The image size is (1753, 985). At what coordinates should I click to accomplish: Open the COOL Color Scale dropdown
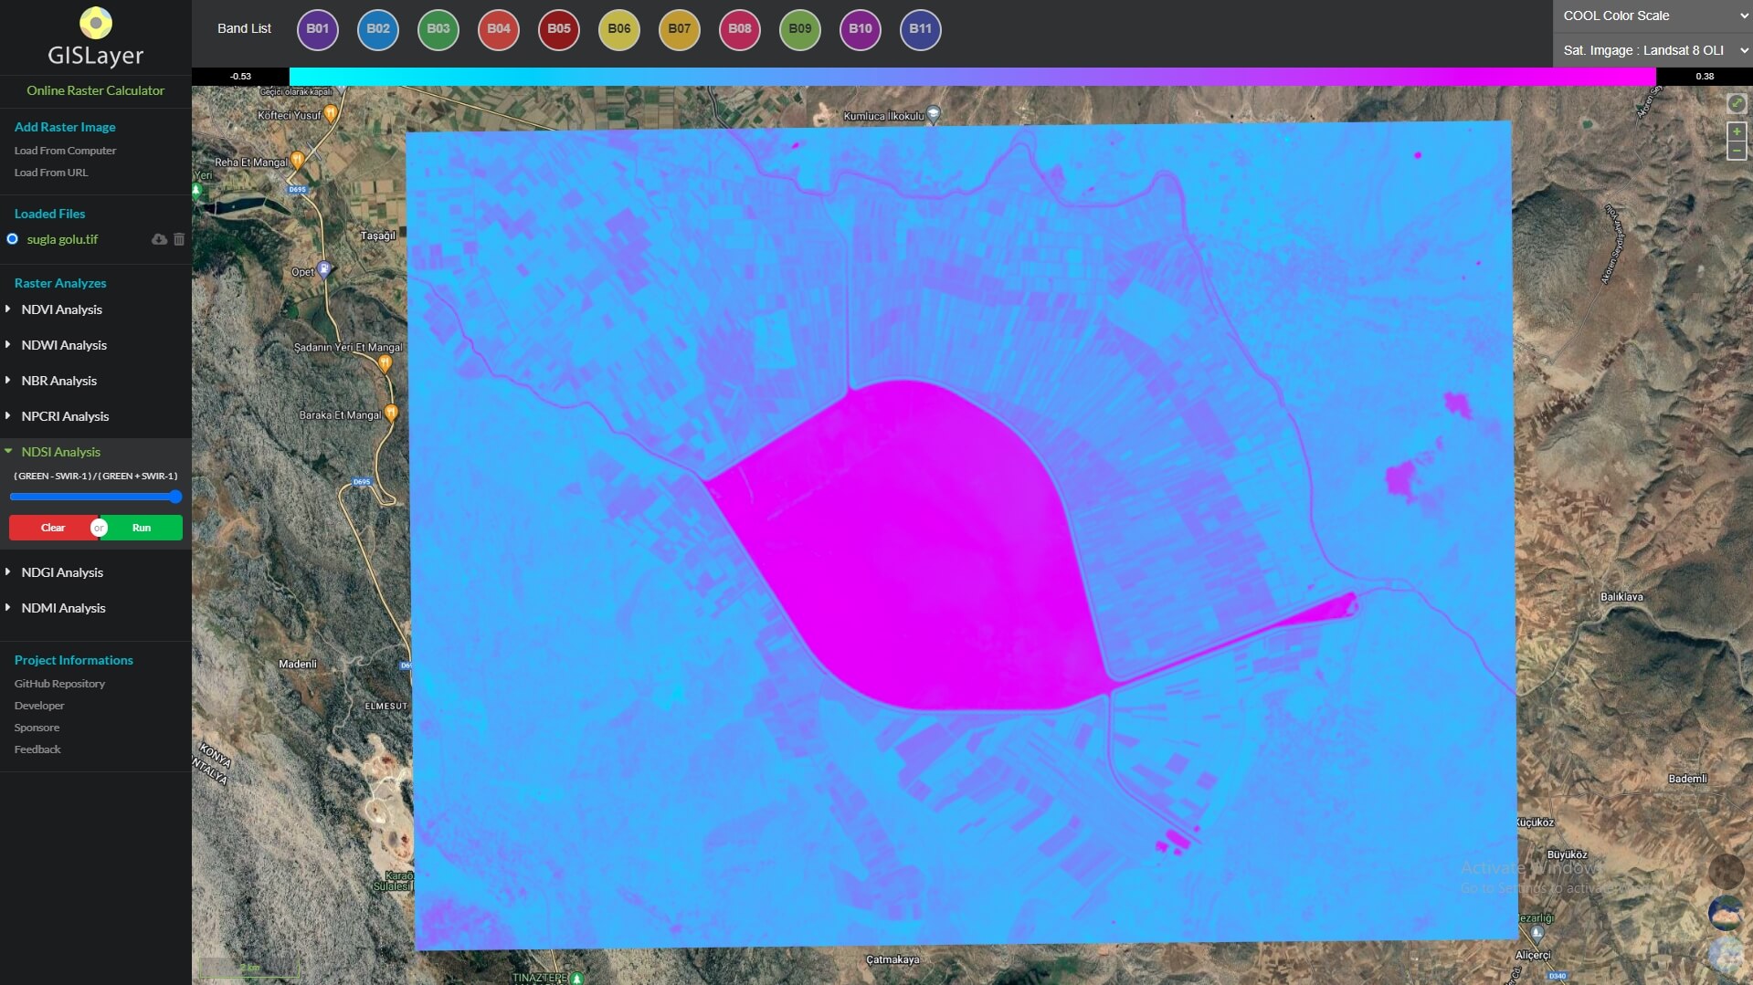click(x=1653, y=16)
